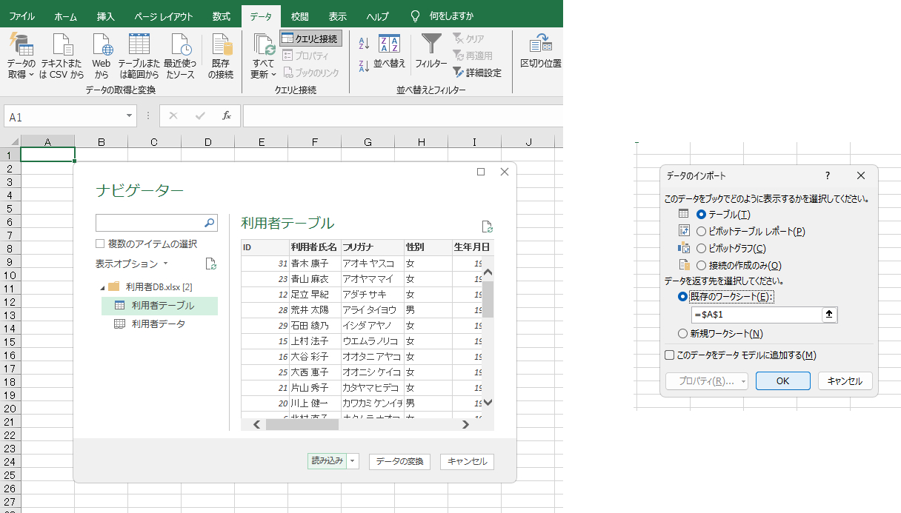Open 最近使ったソース icon
The height and width of the screenshot is (513, 901).
click(x=180, y=44)
